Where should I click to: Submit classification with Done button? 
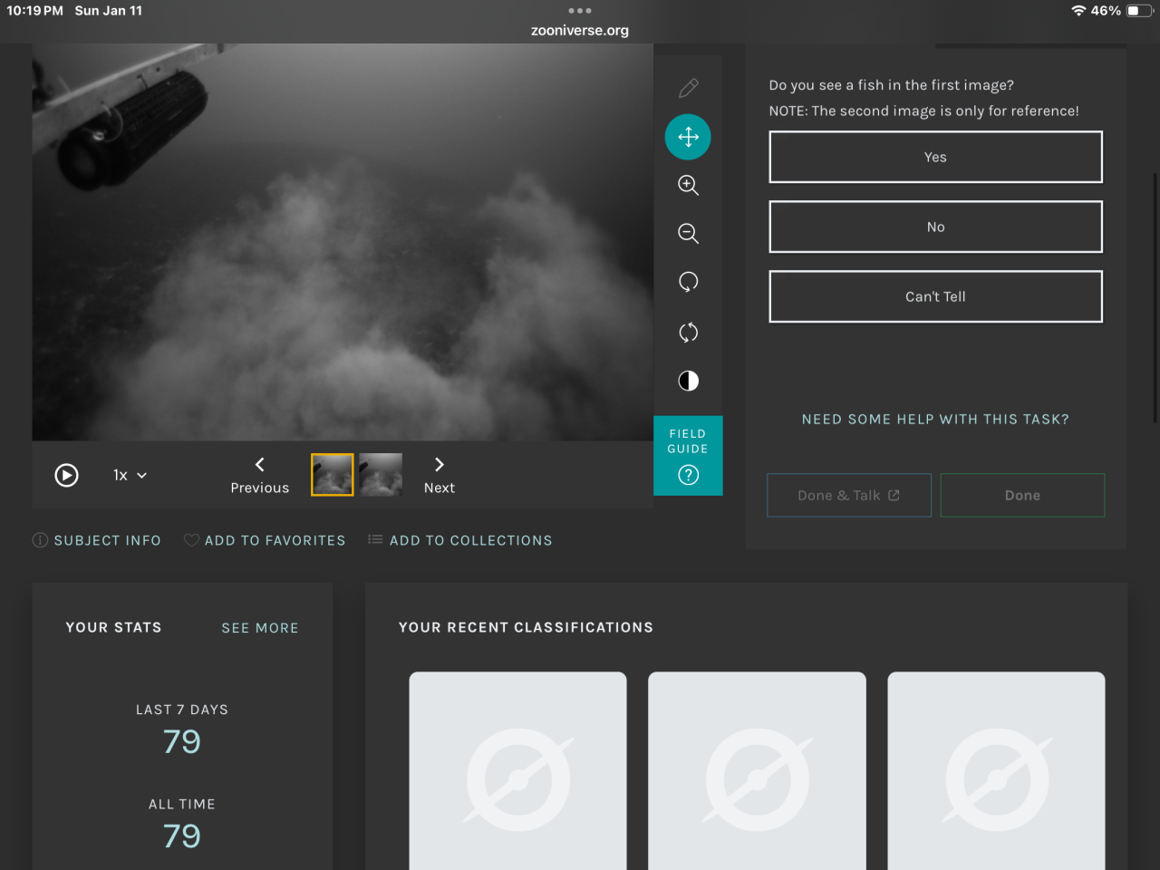[x=1022, y=496]
